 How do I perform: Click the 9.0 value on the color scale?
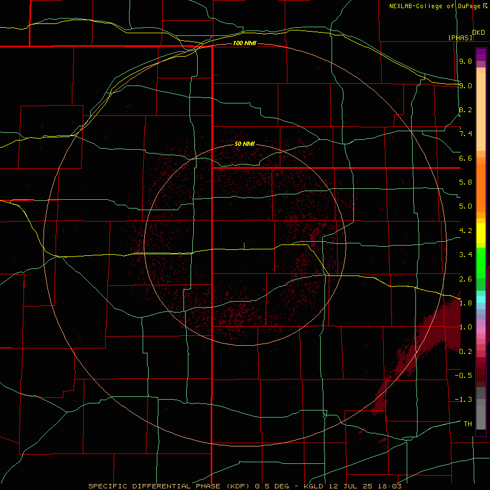[465, 85]
